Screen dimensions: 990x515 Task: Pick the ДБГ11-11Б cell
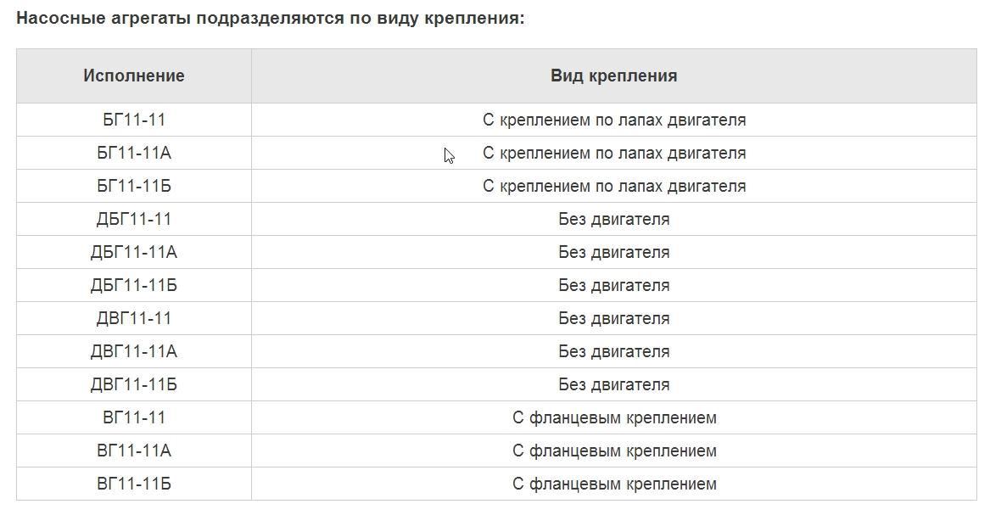pos(134,285)
